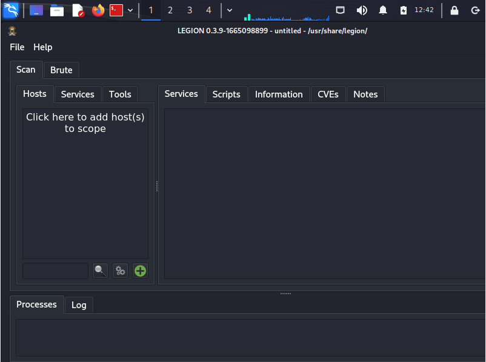The height and width of the screenshot is (362, 486).
Task: Click the green add host plus button
Action: click(x=140, y=271)
